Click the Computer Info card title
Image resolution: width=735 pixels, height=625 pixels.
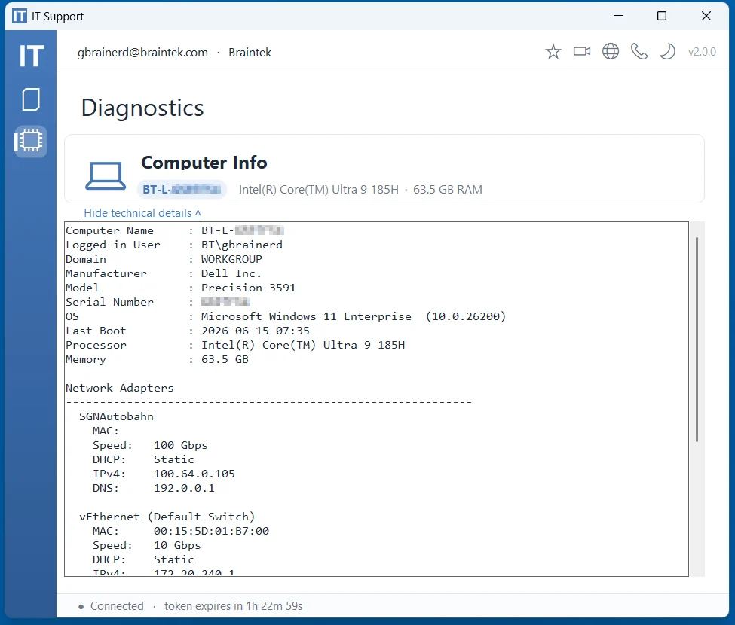coord(204,163)
